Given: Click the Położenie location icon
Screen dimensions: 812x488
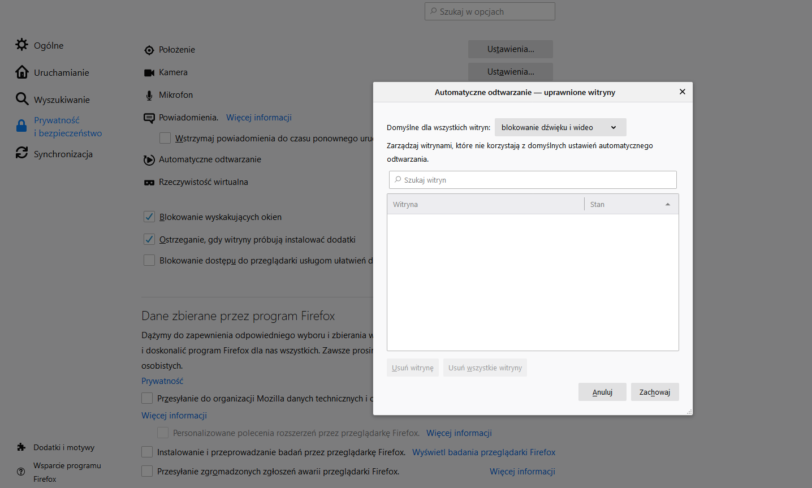Looking at the screenshot, I should pyautogui.click(x=149, y=50).
